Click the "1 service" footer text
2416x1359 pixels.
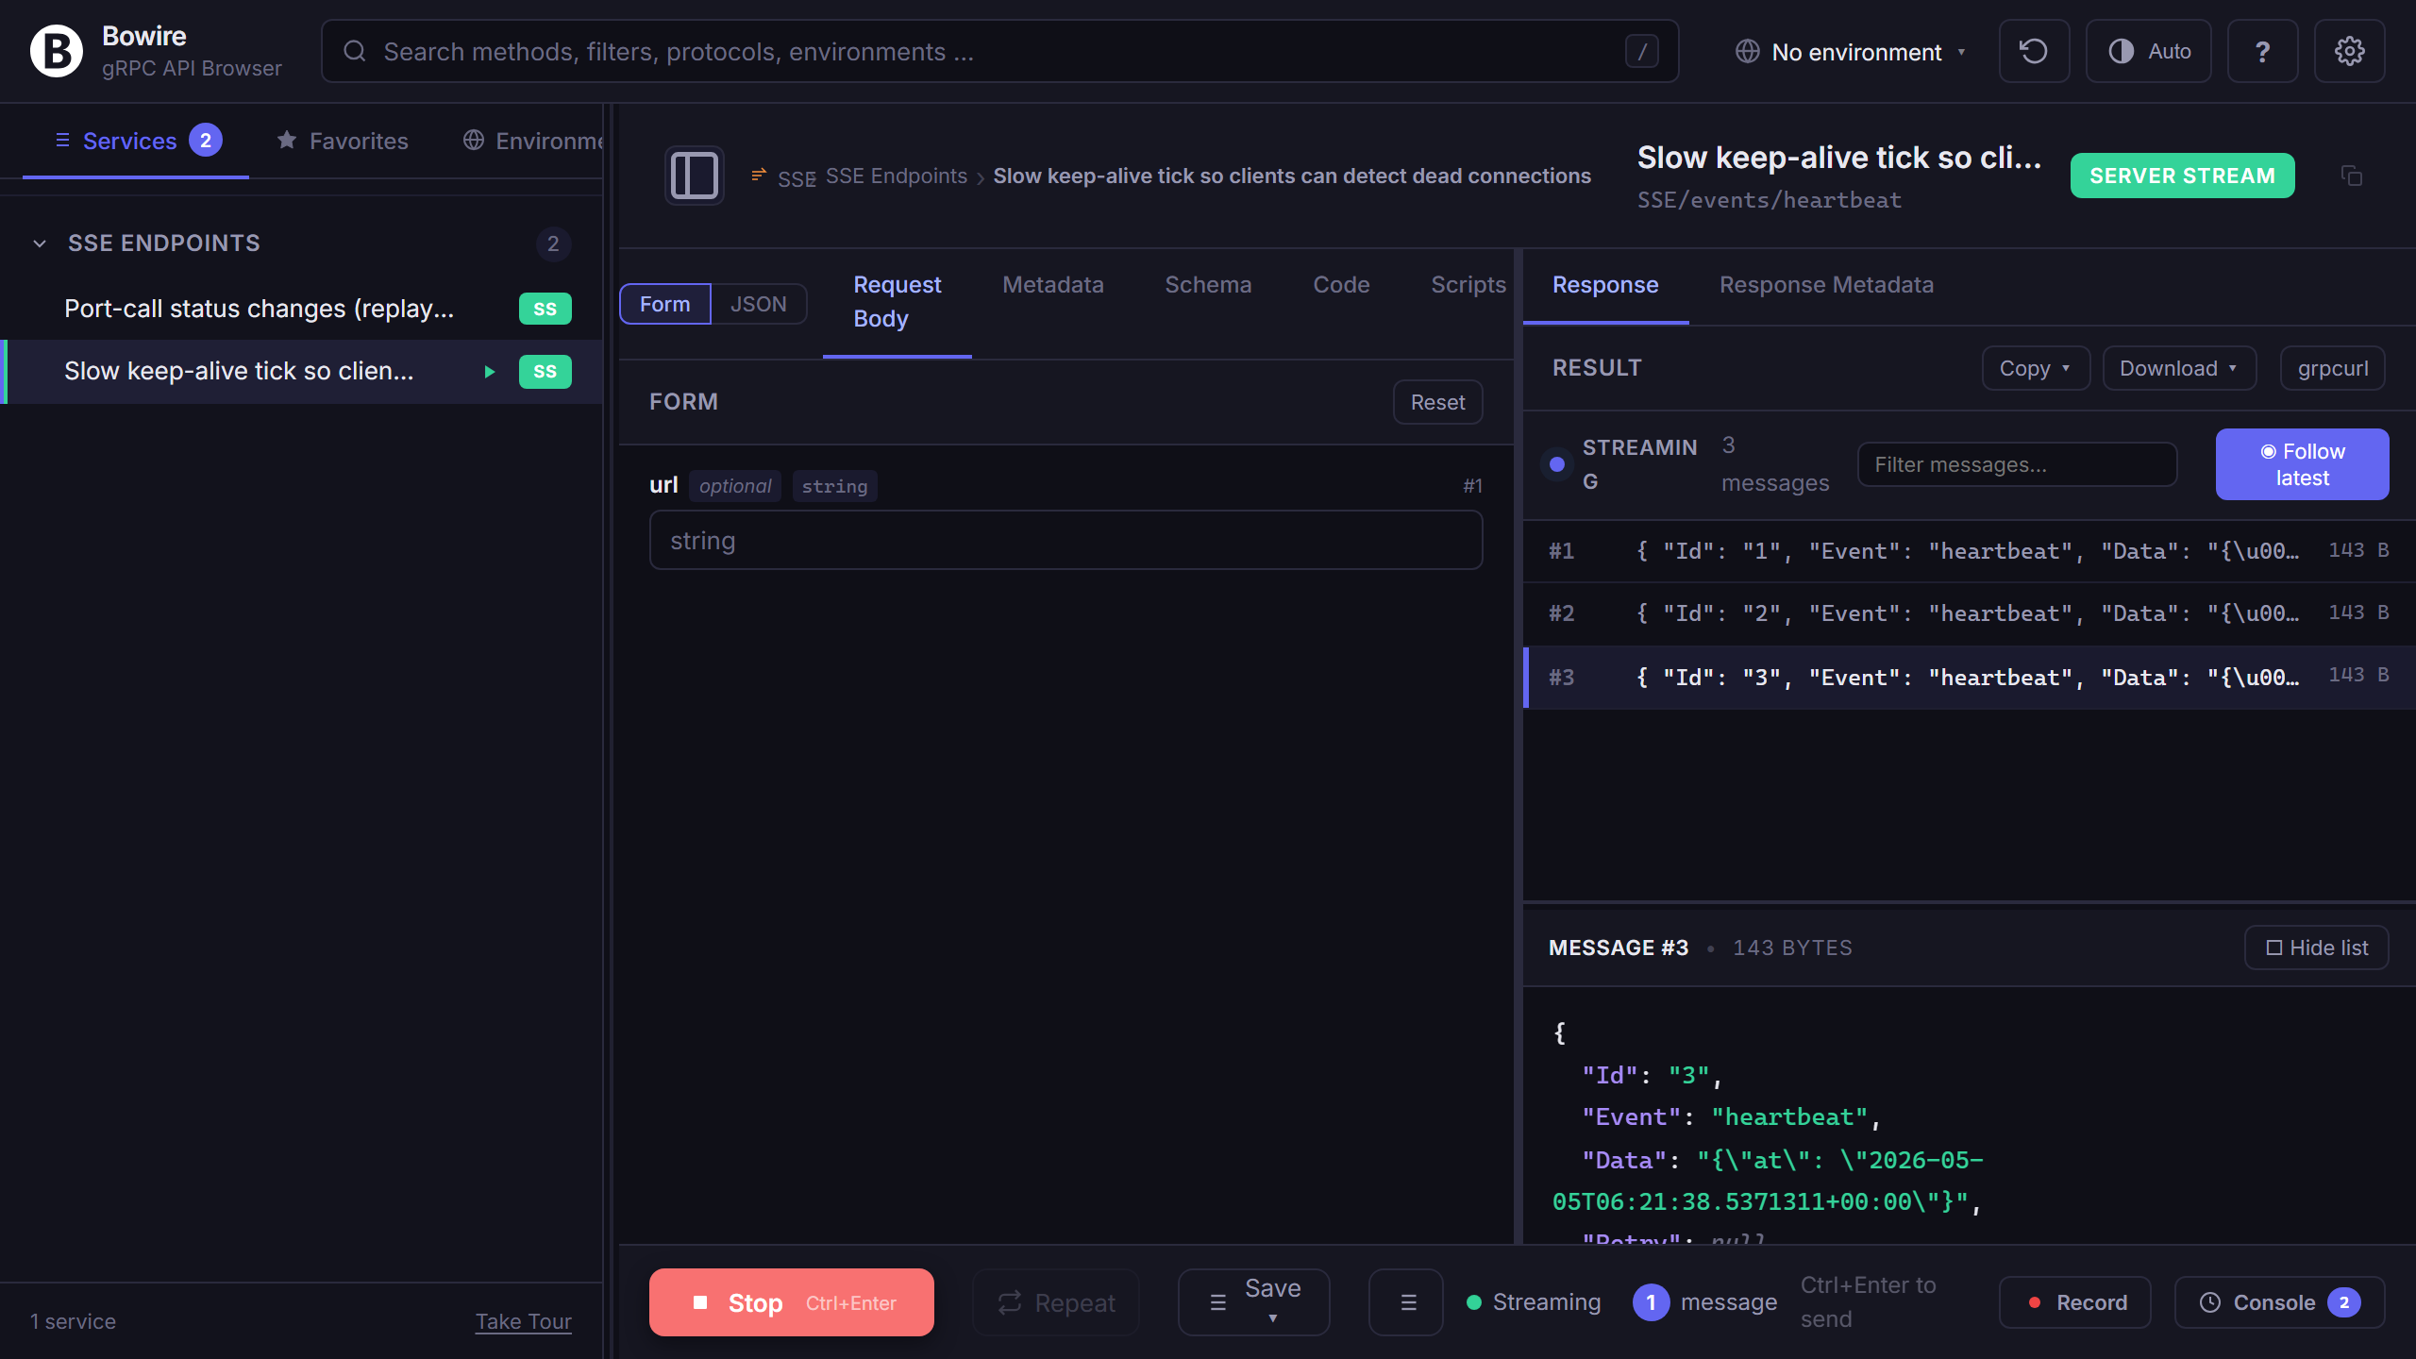[x=73, y=1321]
